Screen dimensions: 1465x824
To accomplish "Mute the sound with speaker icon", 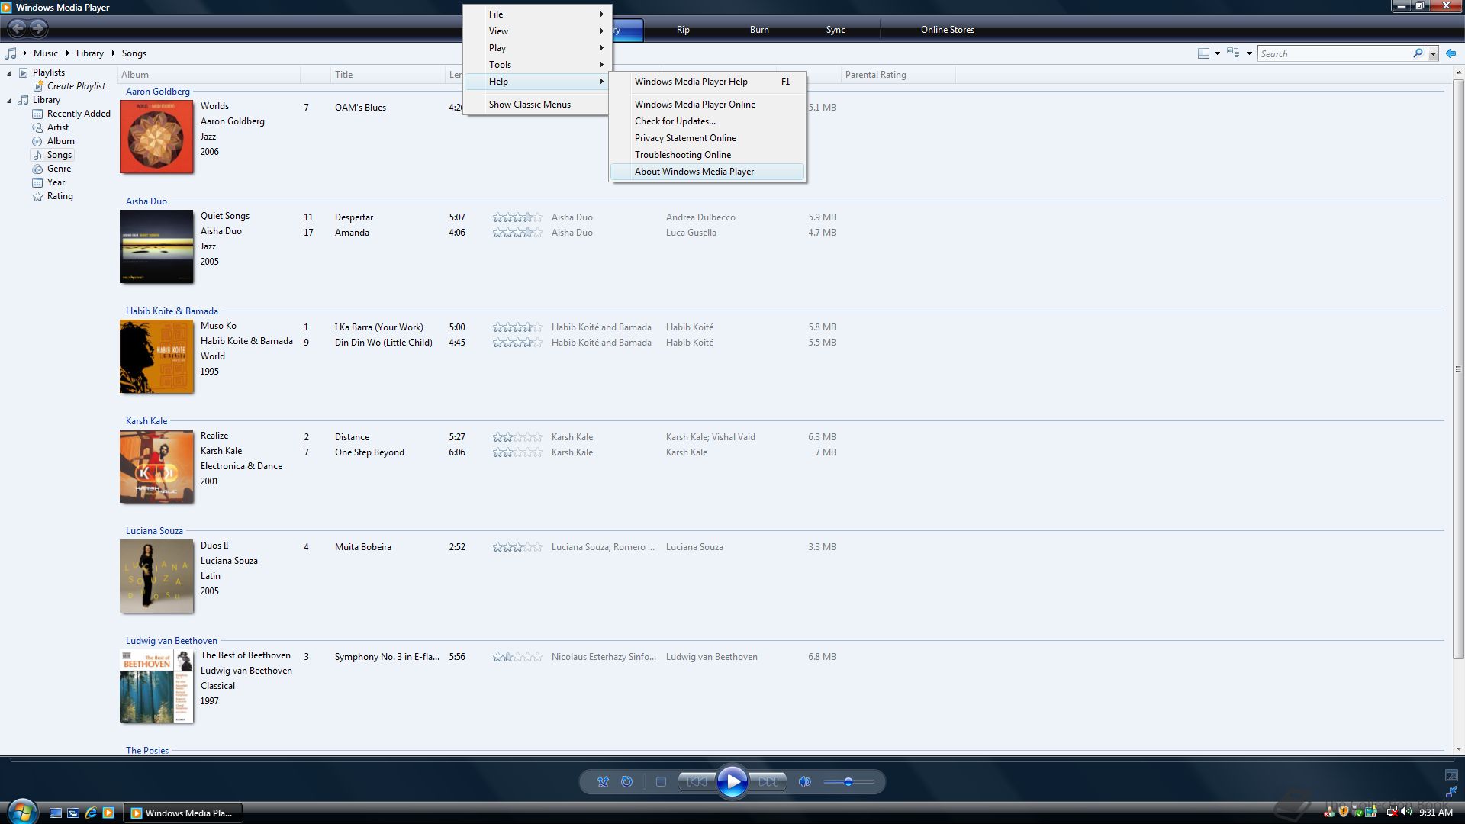I will pyautogui.click(x=804, y=781).
